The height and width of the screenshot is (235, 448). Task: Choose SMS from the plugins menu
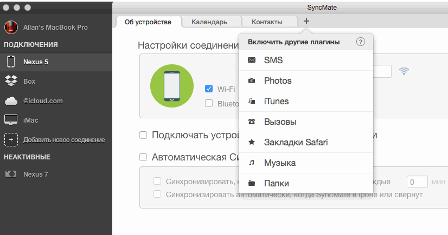pyautogui.click(x=306, y=61)
